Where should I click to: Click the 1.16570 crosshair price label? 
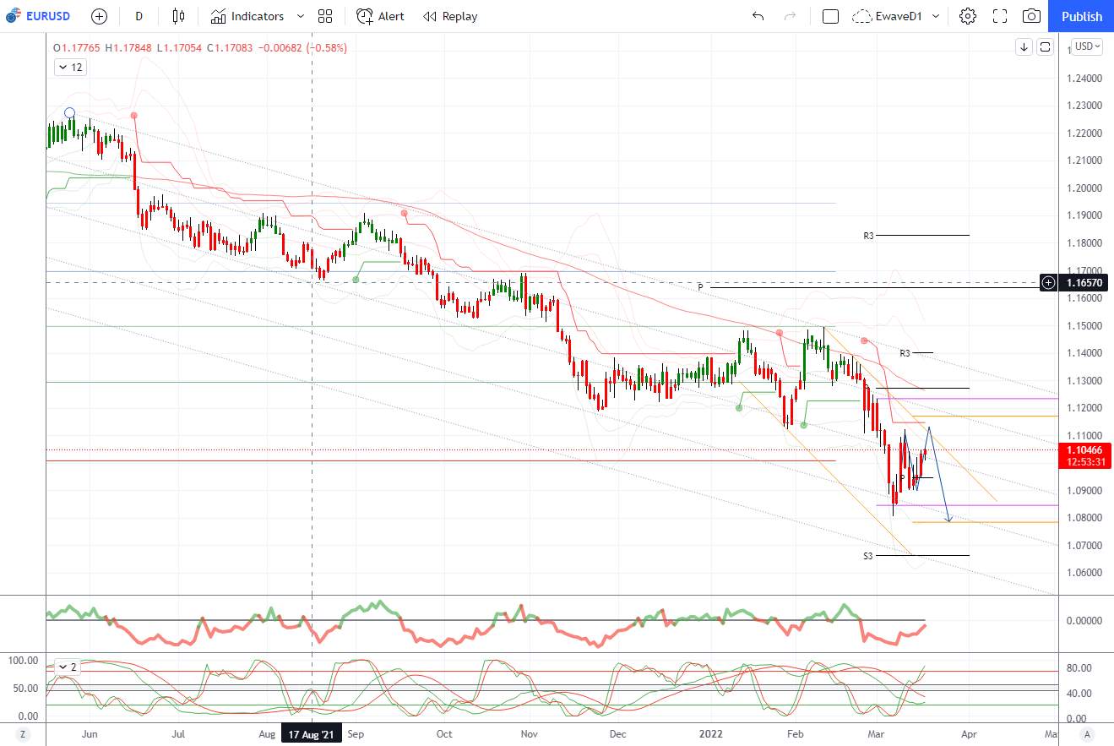point(1085,282)
